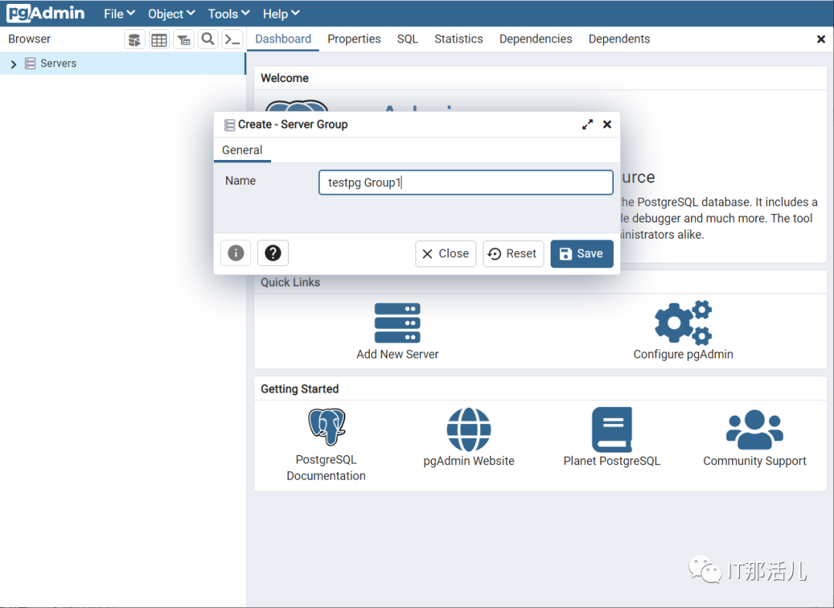
Task: Switch to the Properties tab
Action: click(354, 39)
